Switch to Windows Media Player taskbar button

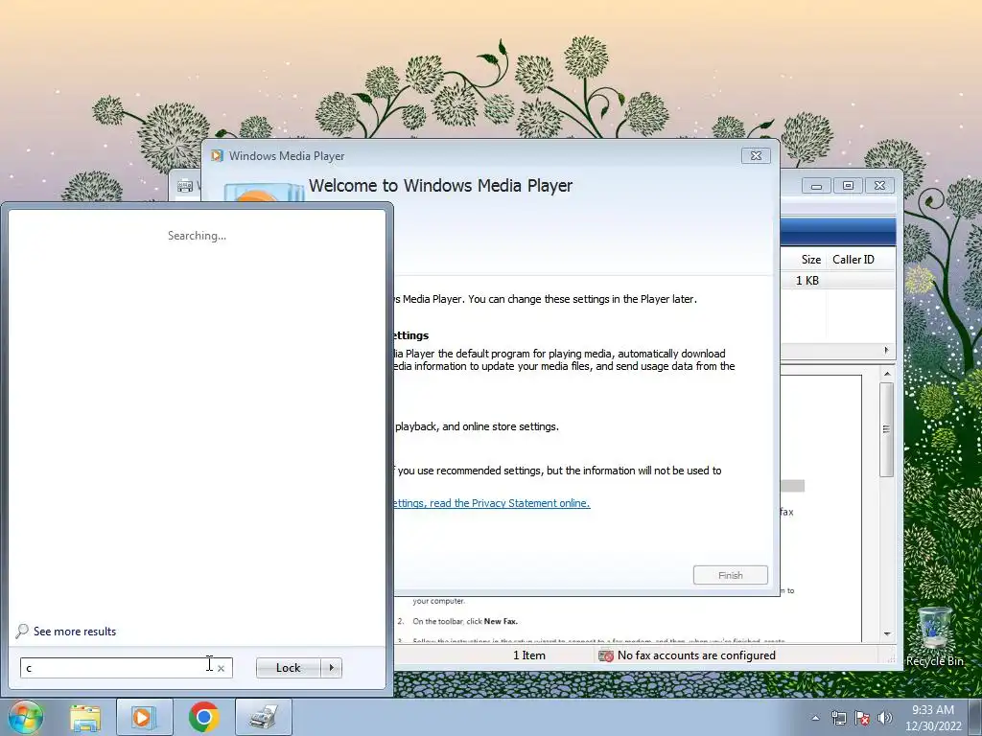(144, 717)
